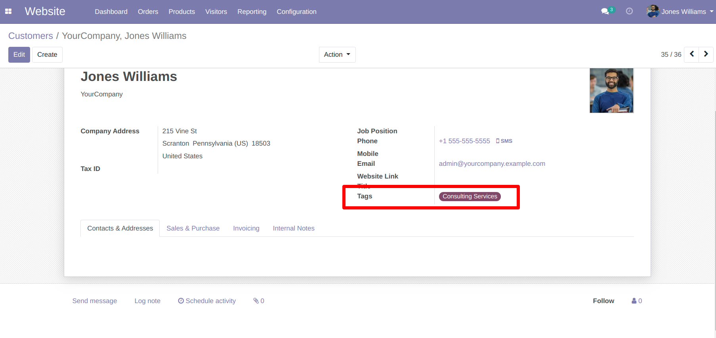Click the Consulting Services tag
The width and height of the screenshot is (716, 338).
pyautogui.click(x=470, y=196)
